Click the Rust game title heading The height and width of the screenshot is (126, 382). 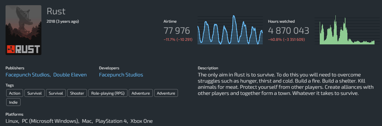pyautogui.click(x=56, y=11)
